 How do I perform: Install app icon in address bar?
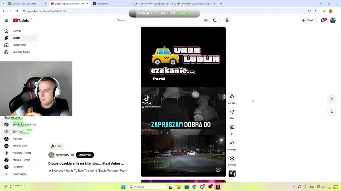[310, 11]
